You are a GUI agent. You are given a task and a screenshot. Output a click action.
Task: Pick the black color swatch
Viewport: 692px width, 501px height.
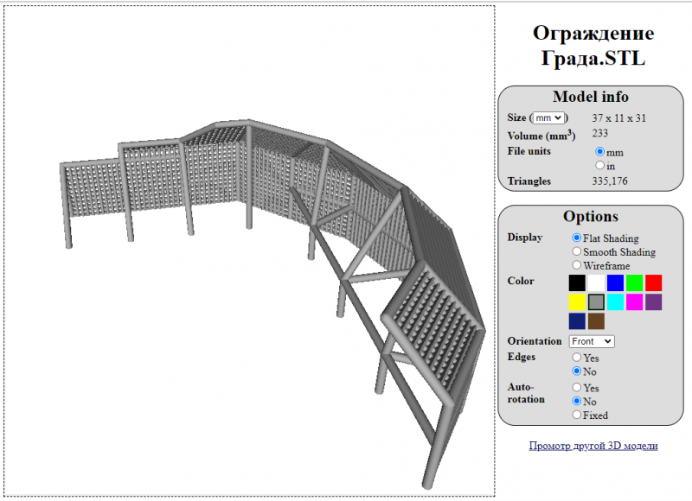[577, 282]
